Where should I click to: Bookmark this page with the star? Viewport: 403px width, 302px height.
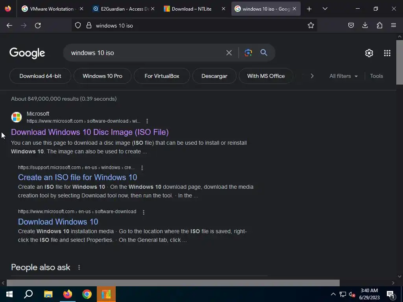(311, 25)
